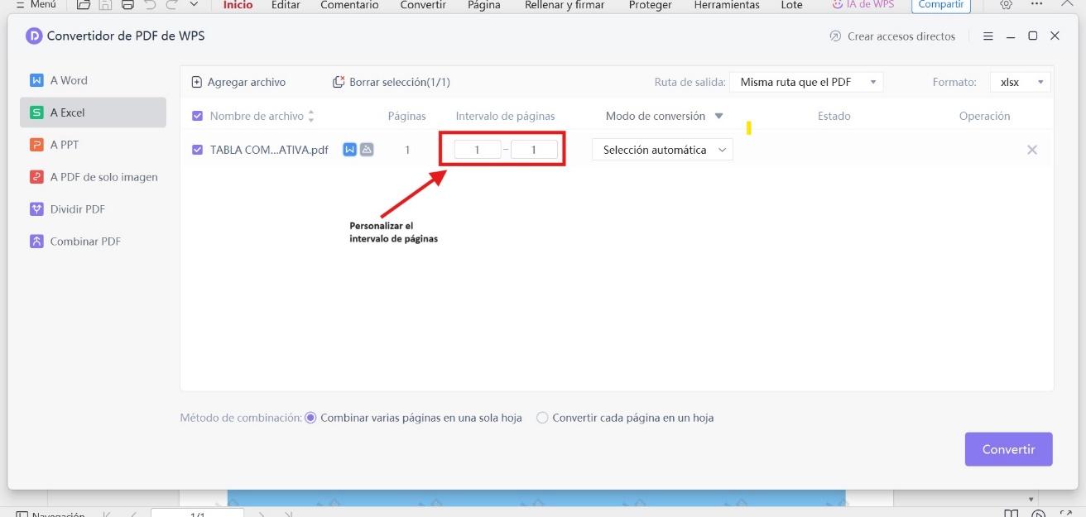Switch to the Herramientas tab
This screenshot has width=1086, height=517.
[726, 5]
